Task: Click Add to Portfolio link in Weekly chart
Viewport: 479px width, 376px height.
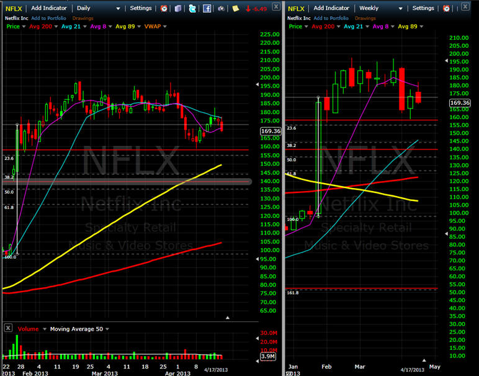Action: 331,19
